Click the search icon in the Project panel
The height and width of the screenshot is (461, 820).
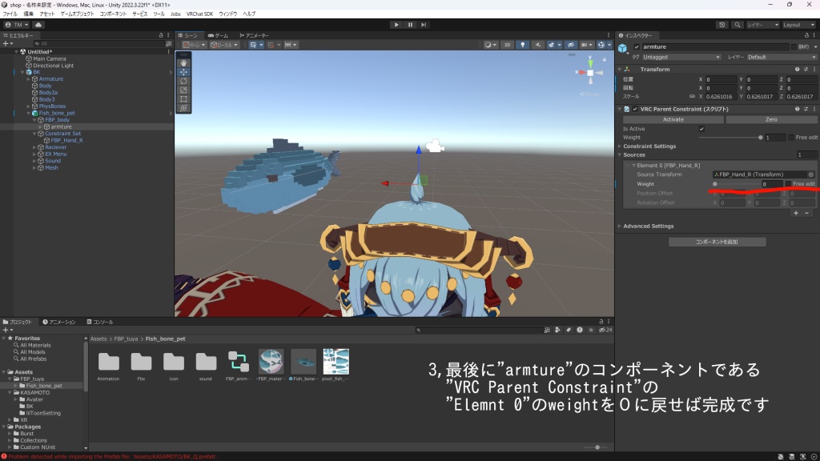pyautogui.click(x=419, y=330)
